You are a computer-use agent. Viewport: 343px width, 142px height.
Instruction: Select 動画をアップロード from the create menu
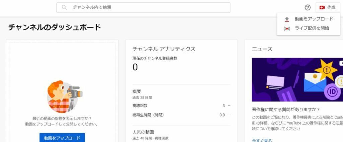314,19
